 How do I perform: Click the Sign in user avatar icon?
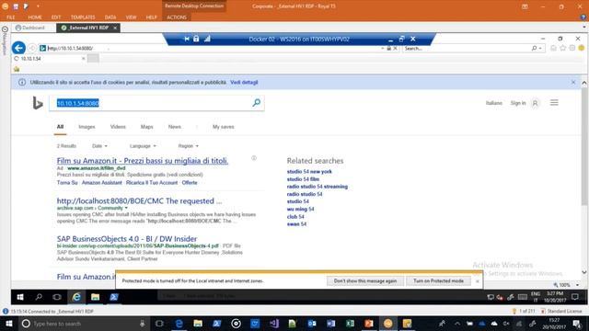(536, 103)
